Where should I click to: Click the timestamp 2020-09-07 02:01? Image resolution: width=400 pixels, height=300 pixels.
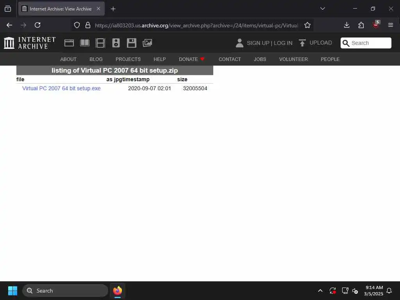(x=150, y=88)
